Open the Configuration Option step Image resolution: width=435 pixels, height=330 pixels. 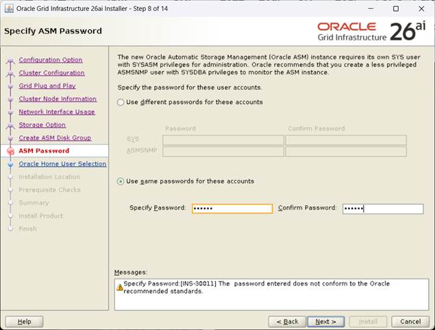click(x=51, y=60)
